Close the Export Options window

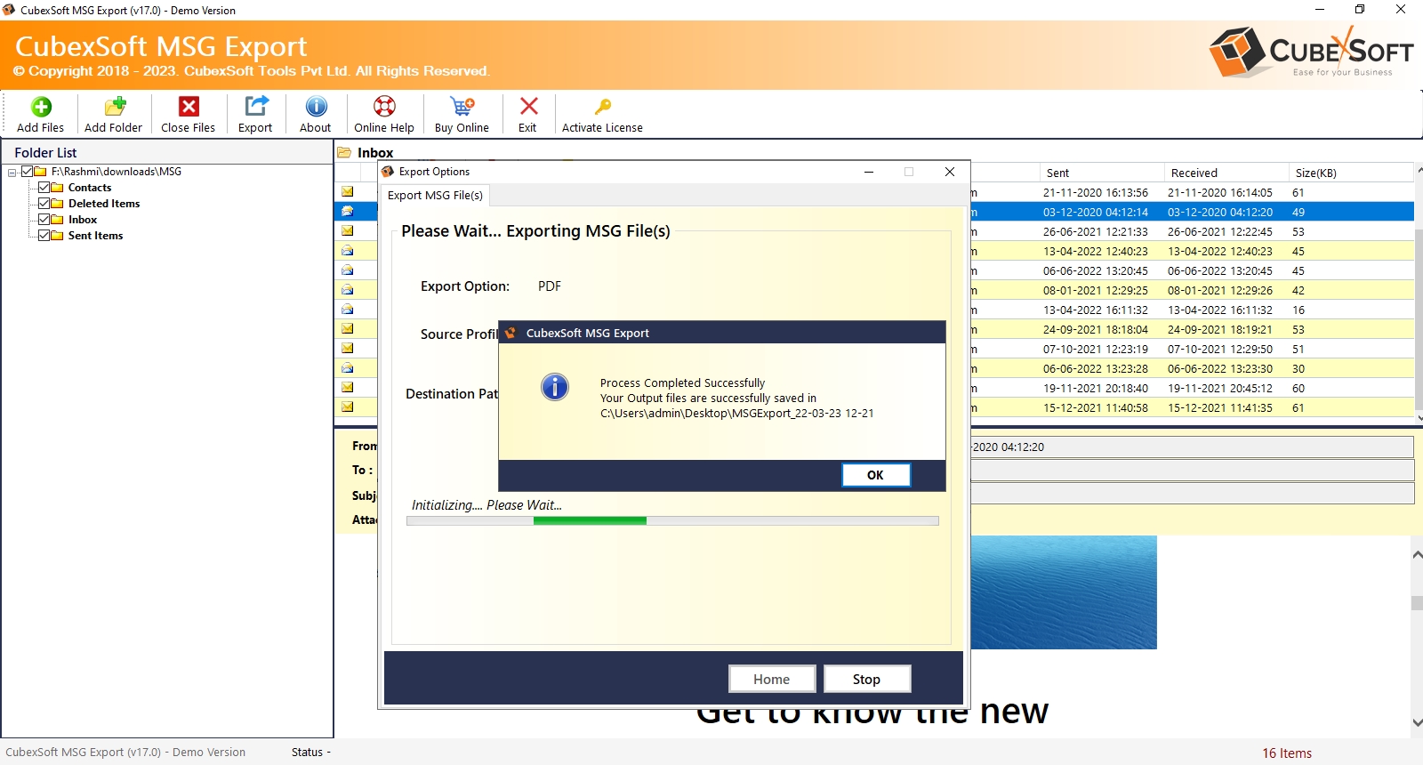[950, 172]
